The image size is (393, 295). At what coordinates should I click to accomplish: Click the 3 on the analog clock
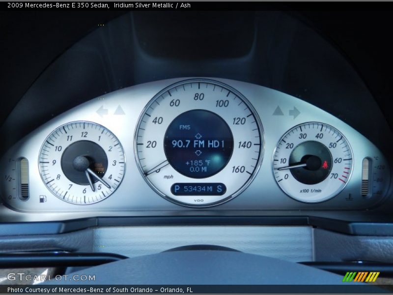click(x=114, y=163)
